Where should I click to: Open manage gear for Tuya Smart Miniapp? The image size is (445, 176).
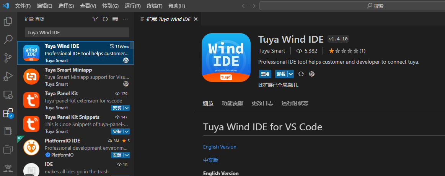[126, 84]
